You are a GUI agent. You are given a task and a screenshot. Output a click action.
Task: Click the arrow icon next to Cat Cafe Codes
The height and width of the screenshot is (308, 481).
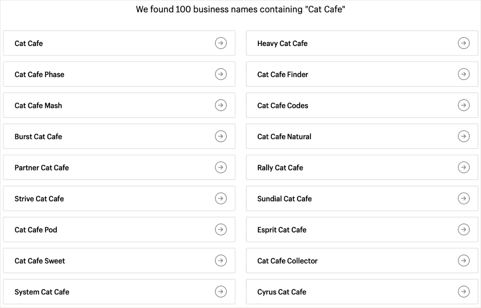464,105
